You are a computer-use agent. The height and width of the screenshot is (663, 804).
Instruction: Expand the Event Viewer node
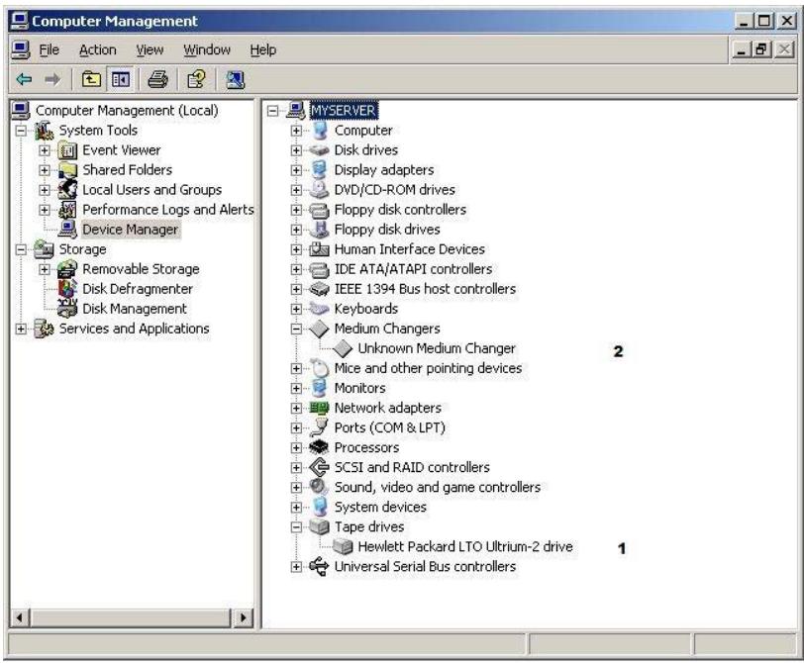pyautogui.click(x=45, y=150)
